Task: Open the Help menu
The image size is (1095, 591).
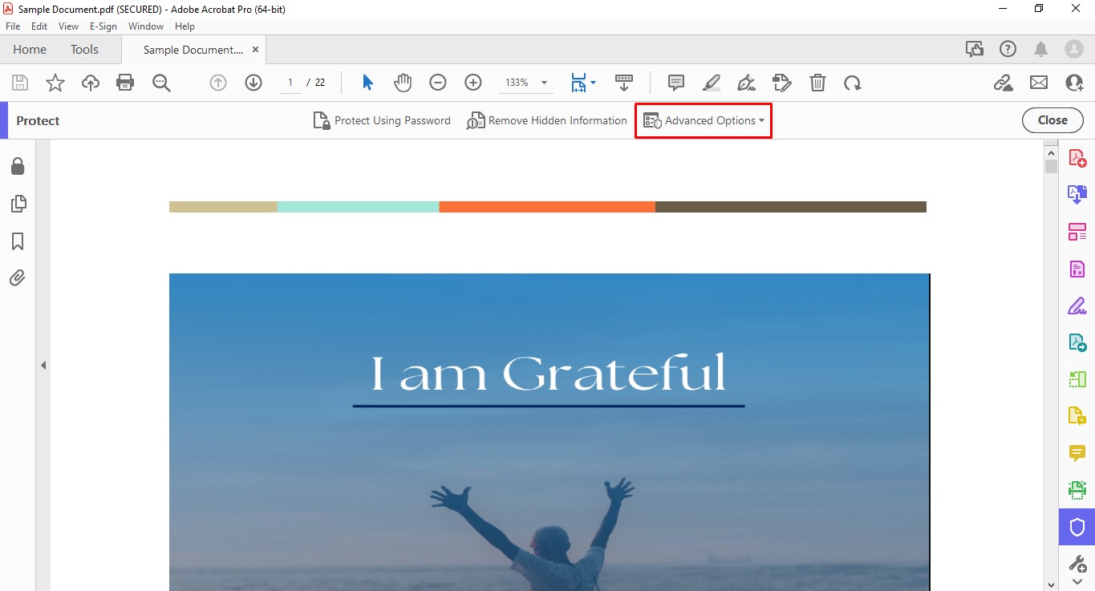Action: click(x=185, y=26)
